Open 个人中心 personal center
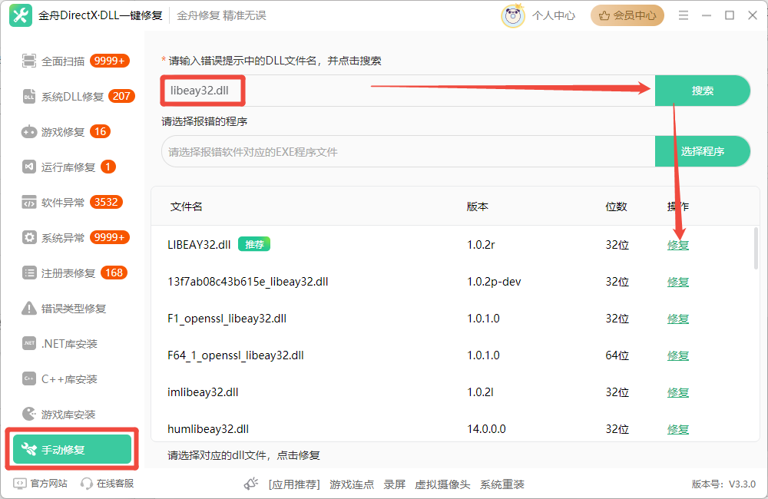The image size is (768, 499). point(554,15)
